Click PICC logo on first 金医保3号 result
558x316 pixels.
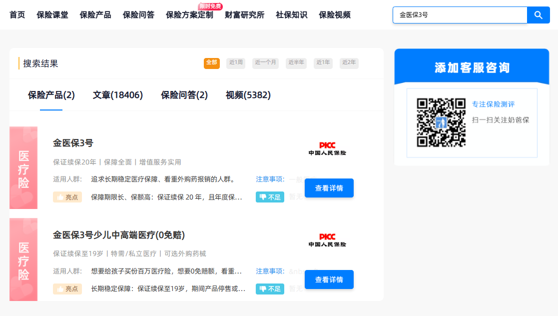click(x=327, y=148)
